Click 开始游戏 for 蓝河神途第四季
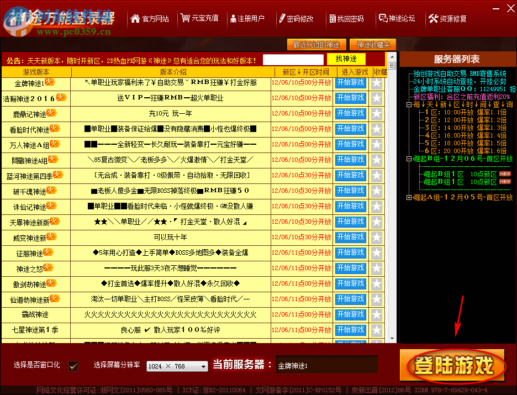 pos(351,176)
